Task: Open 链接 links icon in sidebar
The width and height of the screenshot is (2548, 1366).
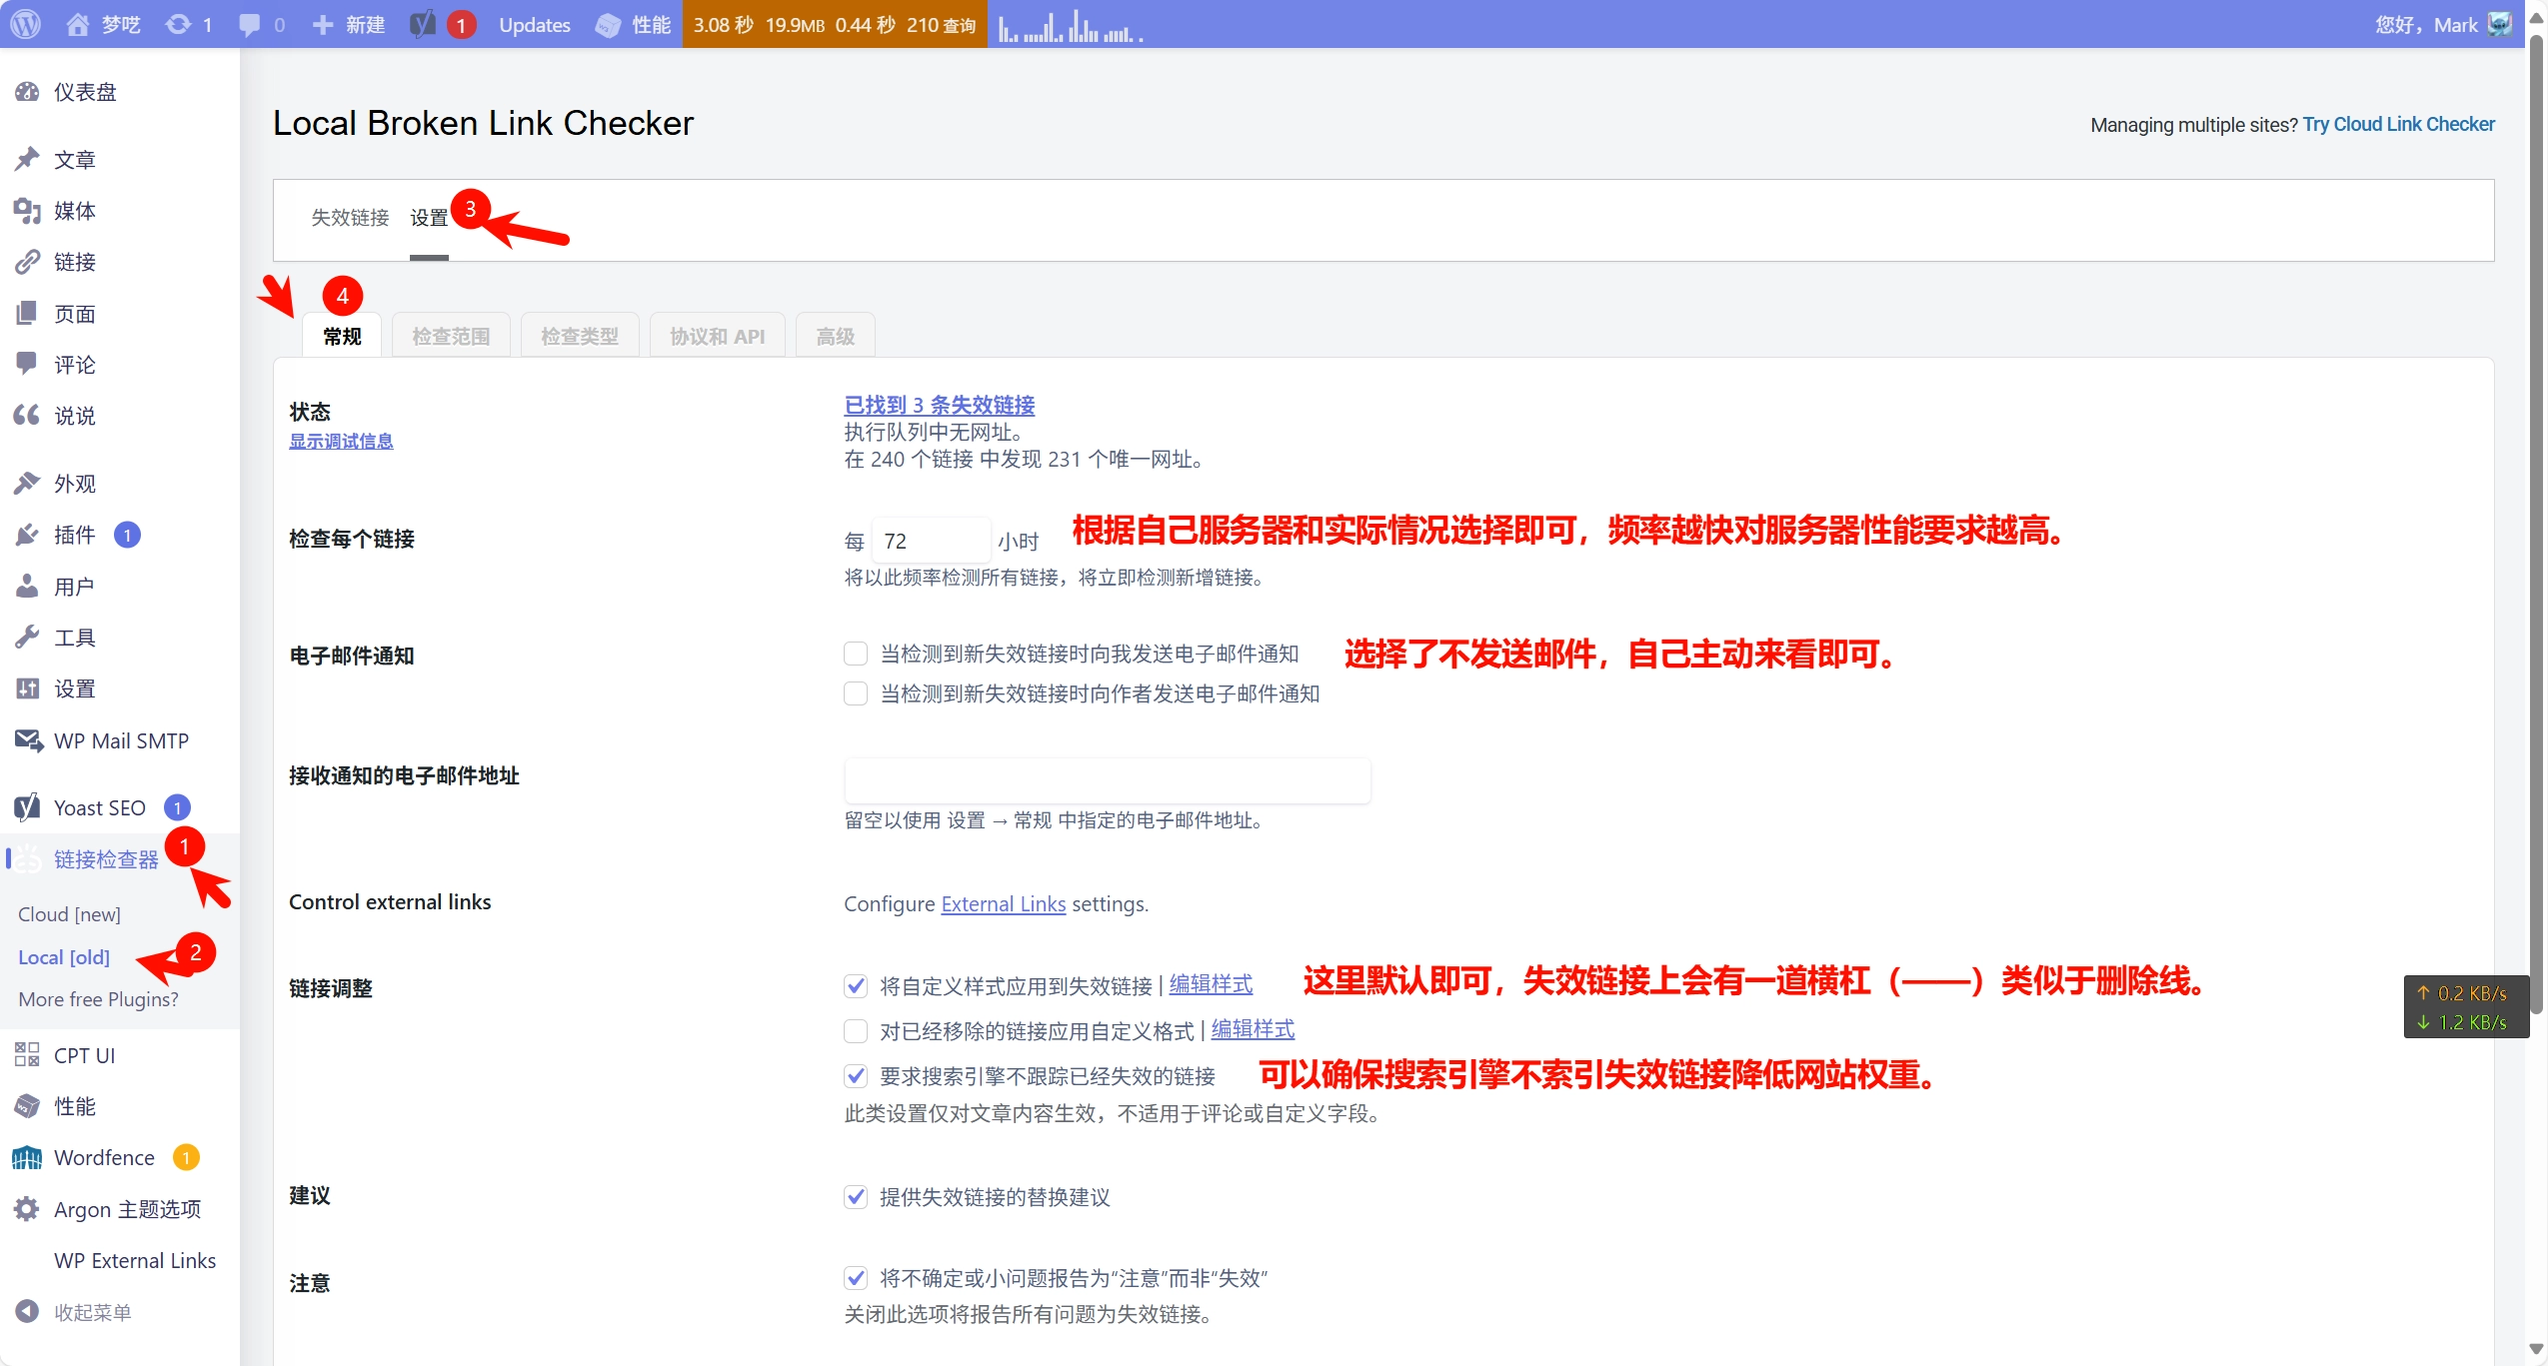Action: [27, 262]
